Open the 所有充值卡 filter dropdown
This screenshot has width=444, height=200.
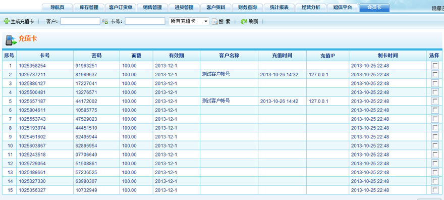pyautogui.click(x=189, y=21)
